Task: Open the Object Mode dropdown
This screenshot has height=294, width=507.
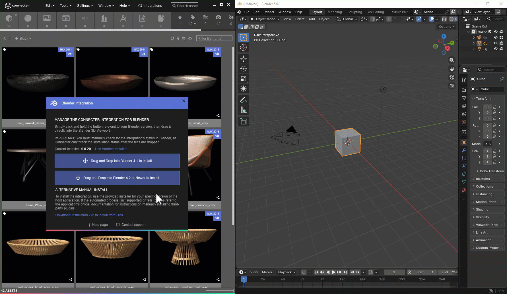Action: 265,19
